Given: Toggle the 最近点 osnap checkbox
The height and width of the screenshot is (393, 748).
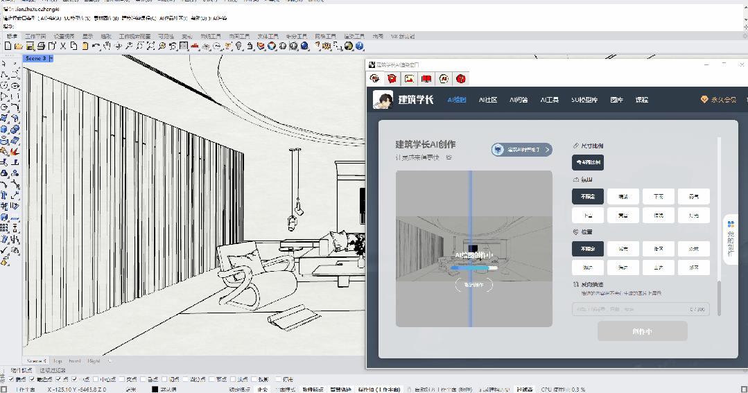Looking at the screenshot, I should [x=32, y=380].
